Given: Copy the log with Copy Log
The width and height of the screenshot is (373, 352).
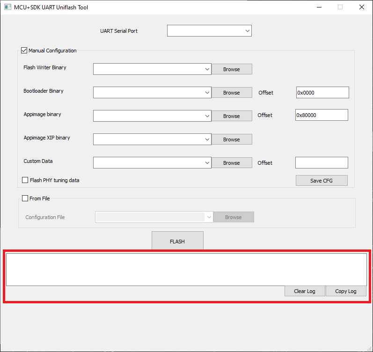Looking at the screenshot, I should (346, 291).
